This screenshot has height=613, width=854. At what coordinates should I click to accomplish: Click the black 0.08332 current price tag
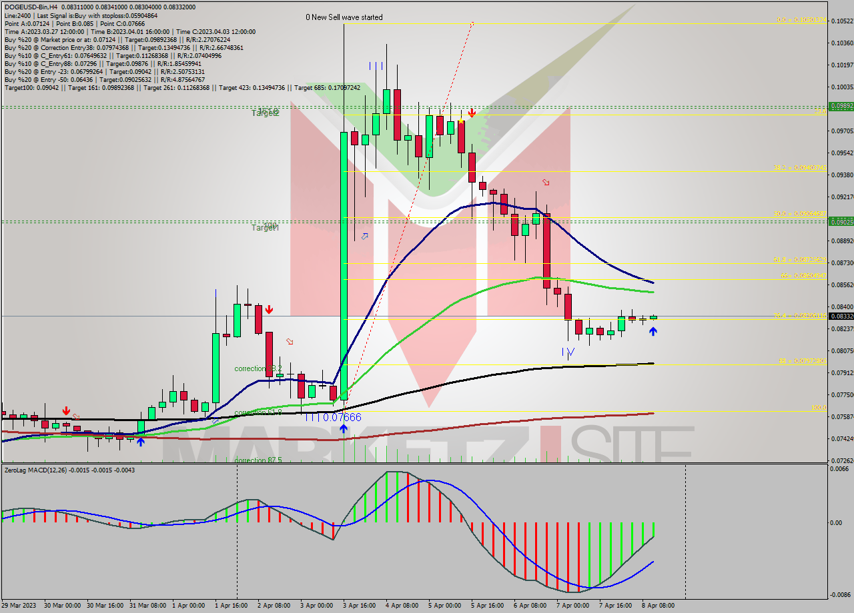click(841, 317)
